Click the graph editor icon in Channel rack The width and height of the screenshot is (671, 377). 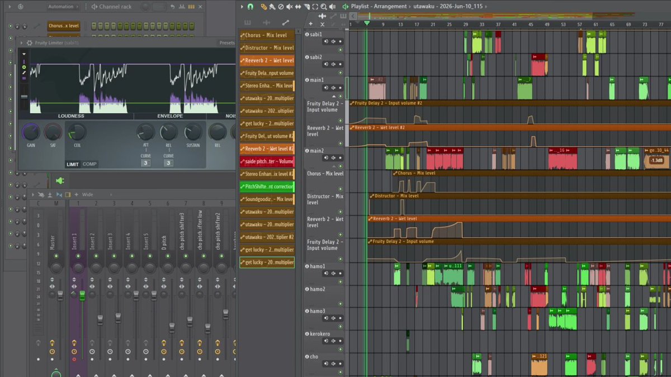tap(182, 7)
